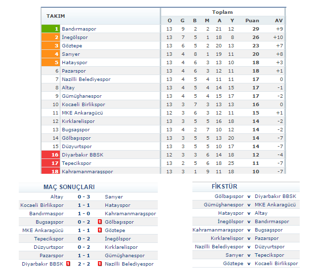Open the Bandırmaspor 1 - 0 match score
Screen dimensions: 319x274
pyautogui.click(x=84, y=213)
